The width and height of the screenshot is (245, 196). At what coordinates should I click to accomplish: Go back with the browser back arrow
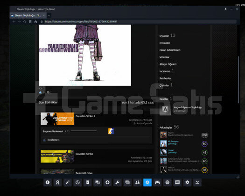(14, 21)
